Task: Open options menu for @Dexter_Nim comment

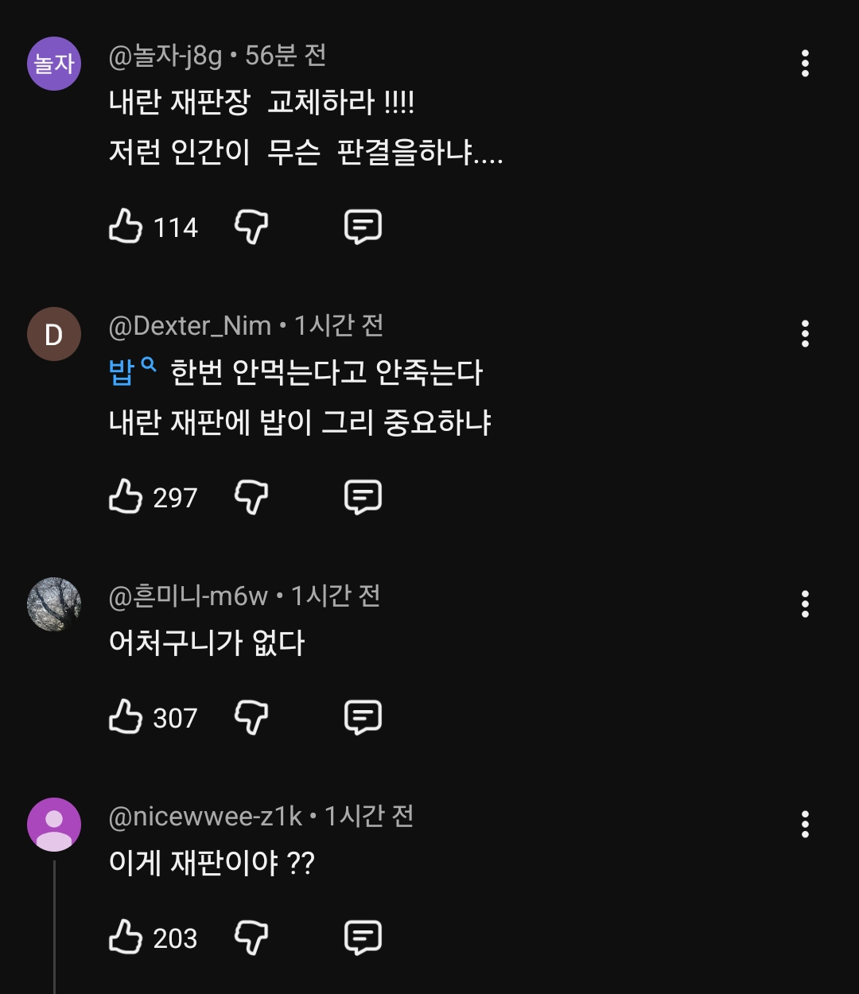Action: [x=805, y=334]
